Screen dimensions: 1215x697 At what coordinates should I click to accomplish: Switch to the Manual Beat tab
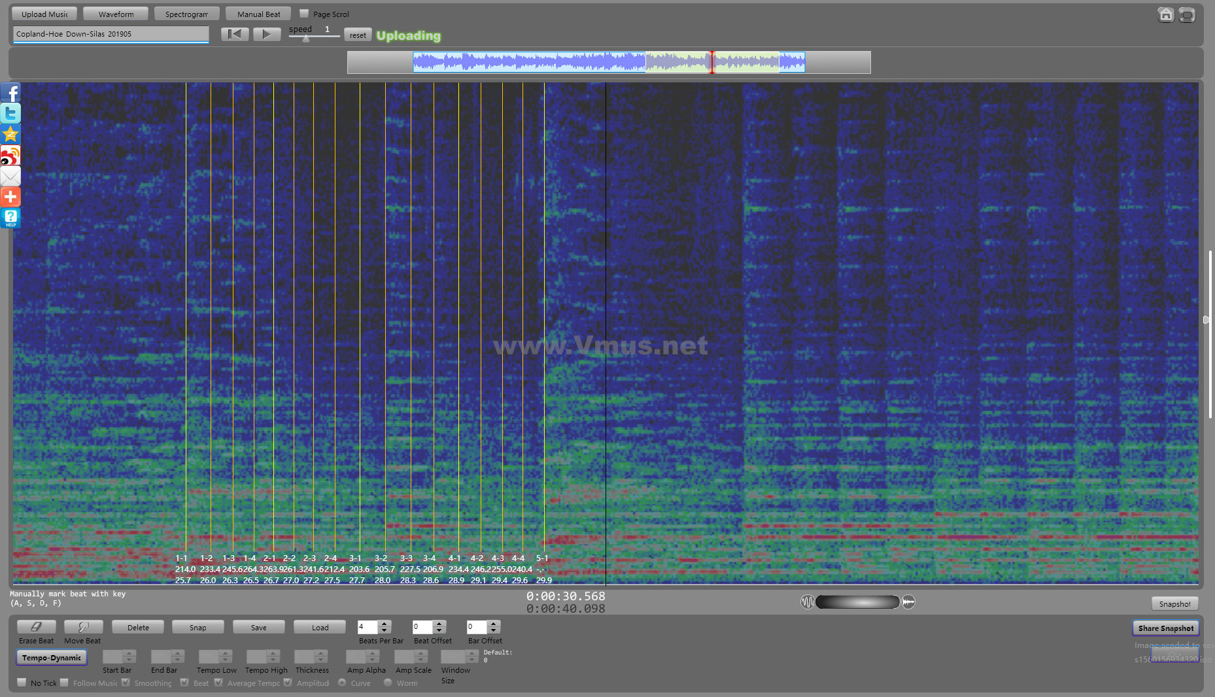258,14
